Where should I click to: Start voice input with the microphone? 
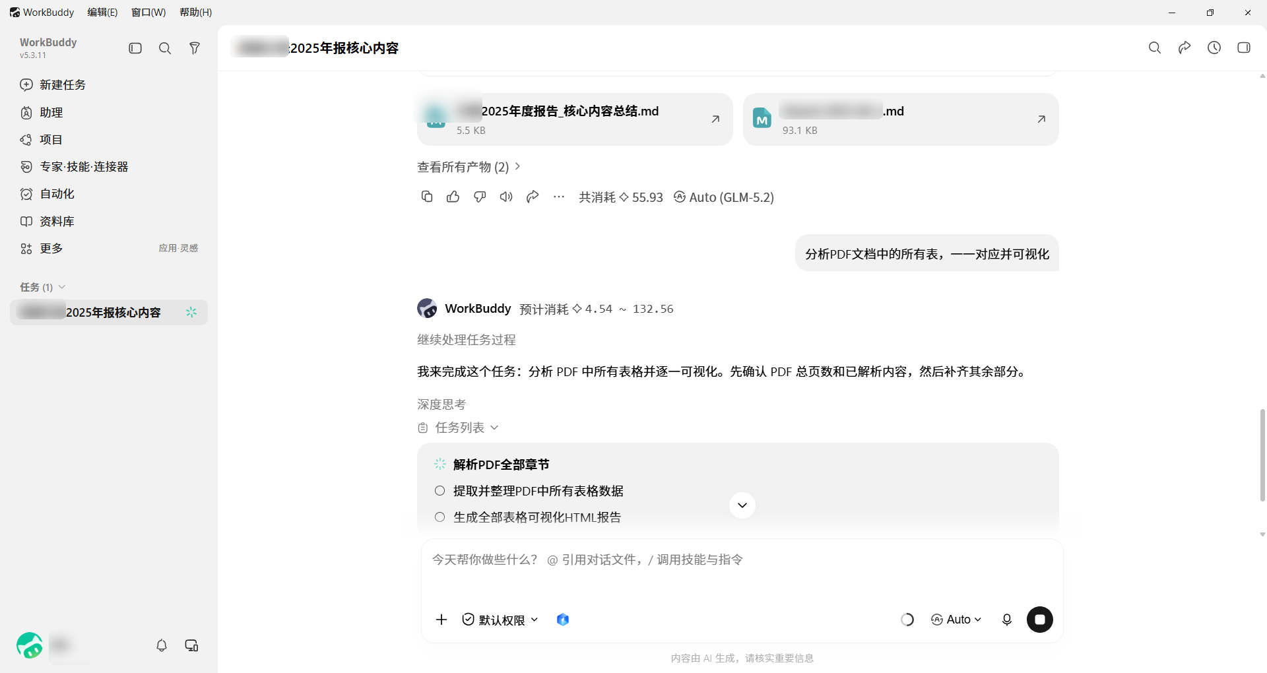click(x=1007, y=620)
